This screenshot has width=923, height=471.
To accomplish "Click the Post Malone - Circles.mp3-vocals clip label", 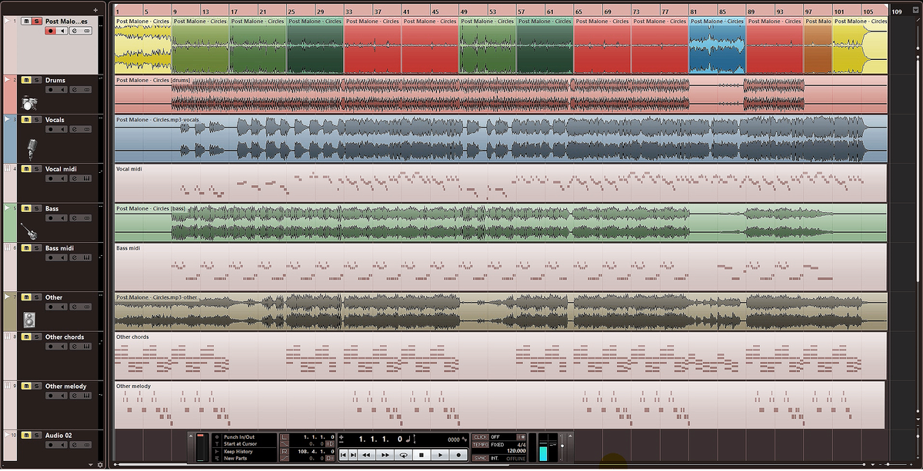I will click(158, 120).
